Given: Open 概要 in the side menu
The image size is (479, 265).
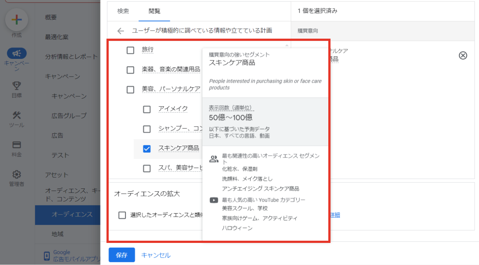Looking at the screenshot, I should [51, 17].
